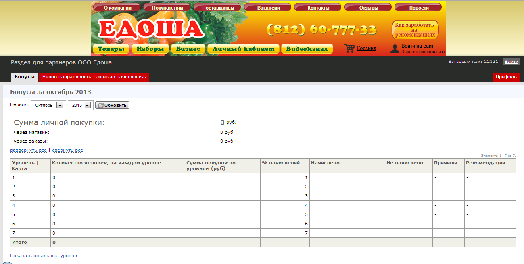Click the Начислено column header
524x264 pixels.
347,166
